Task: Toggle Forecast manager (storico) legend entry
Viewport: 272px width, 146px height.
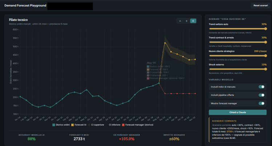Action: (x=138, y=125)
